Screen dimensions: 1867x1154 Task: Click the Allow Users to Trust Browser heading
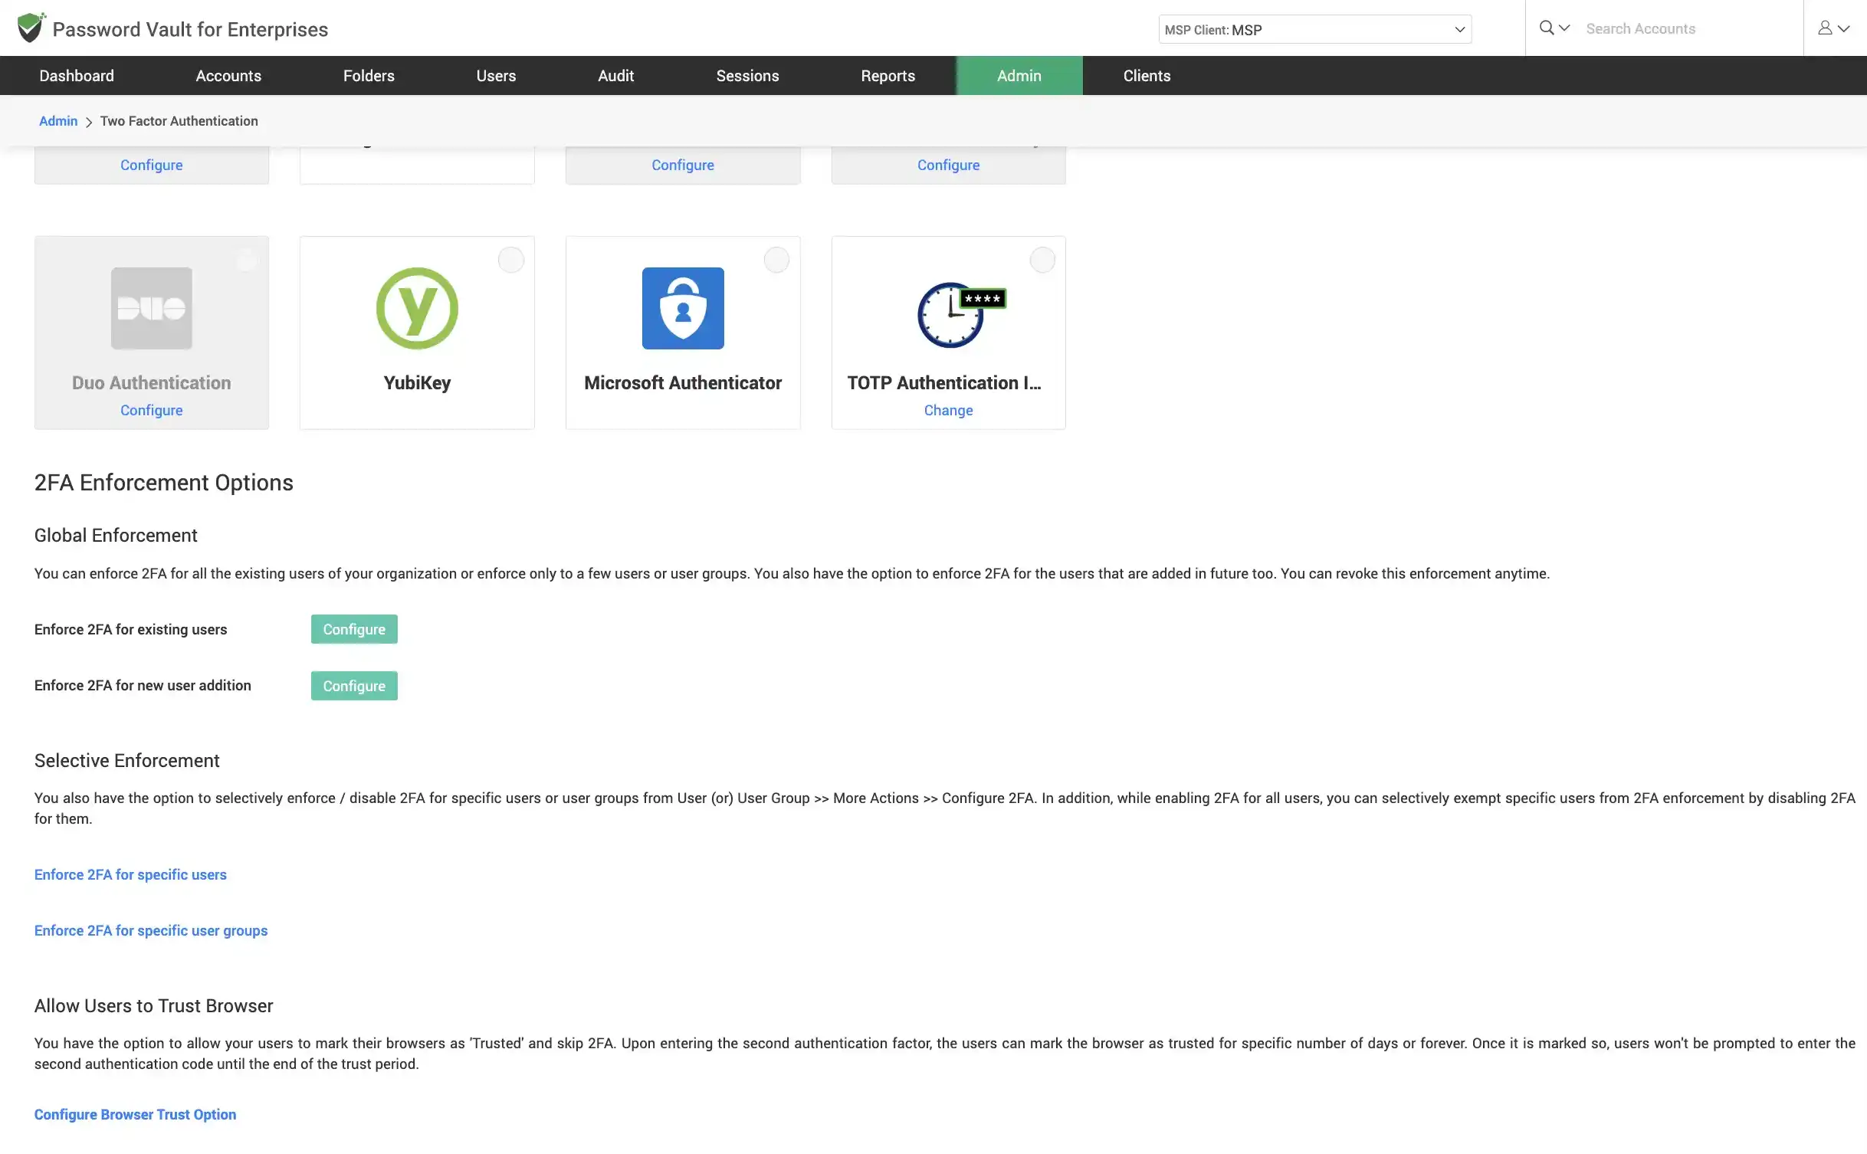[x=154, y=1006]
